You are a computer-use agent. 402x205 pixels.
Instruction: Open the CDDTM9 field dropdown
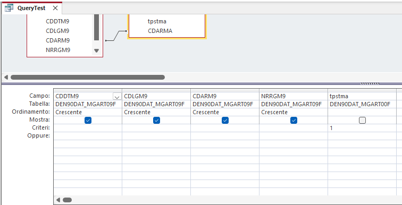[x=117, y=97]
